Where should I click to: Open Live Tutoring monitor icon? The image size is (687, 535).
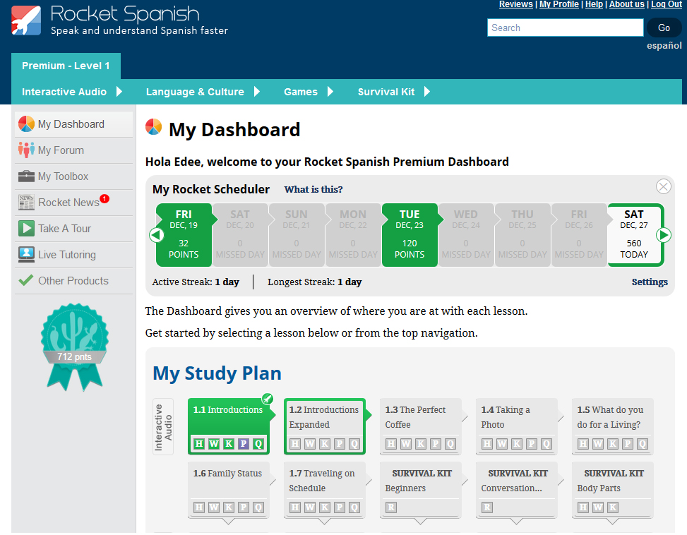pos(26,254)
